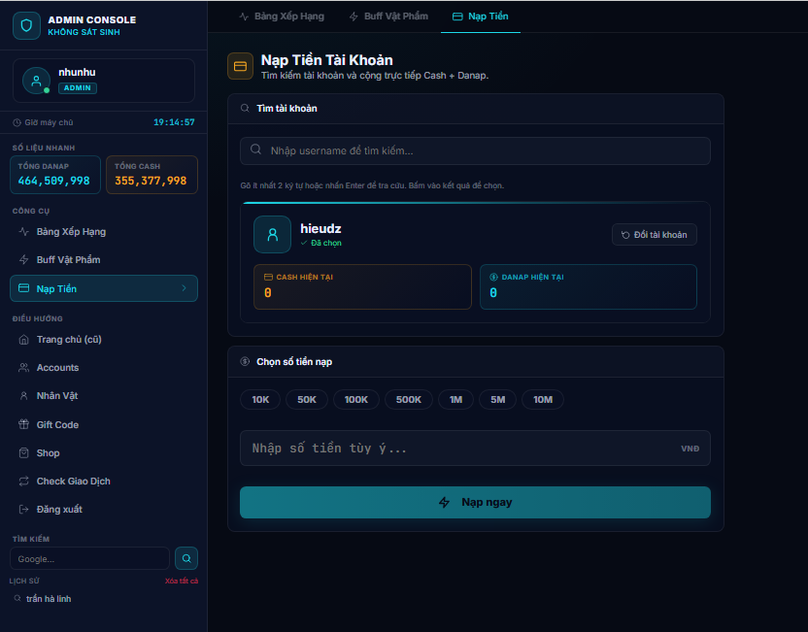Viewport: 808px width, 632px height.
Task: Click the coin icon beside Chọn số tiền nạp
Action: (x=245, y=361)
